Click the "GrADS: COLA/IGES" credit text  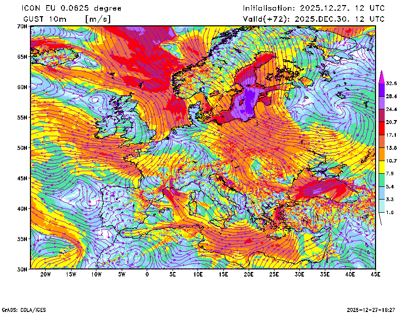pos(24,309)
